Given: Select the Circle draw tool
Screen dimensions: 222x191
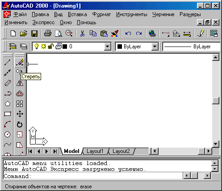Looking at the screenshot, I should click(8, 135).
